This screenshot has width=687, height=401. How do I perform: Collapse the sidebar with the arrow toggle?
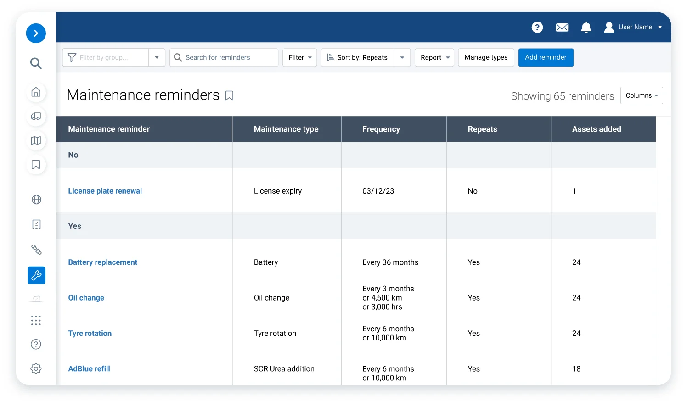click(x=36, y=33)
